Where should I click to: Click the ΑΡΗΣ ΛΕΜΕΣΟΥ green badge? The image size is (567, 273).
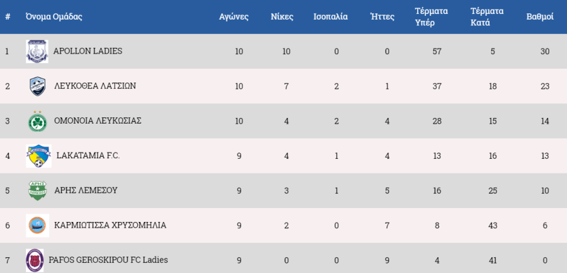pyautogui.click(x=38, y=190)
